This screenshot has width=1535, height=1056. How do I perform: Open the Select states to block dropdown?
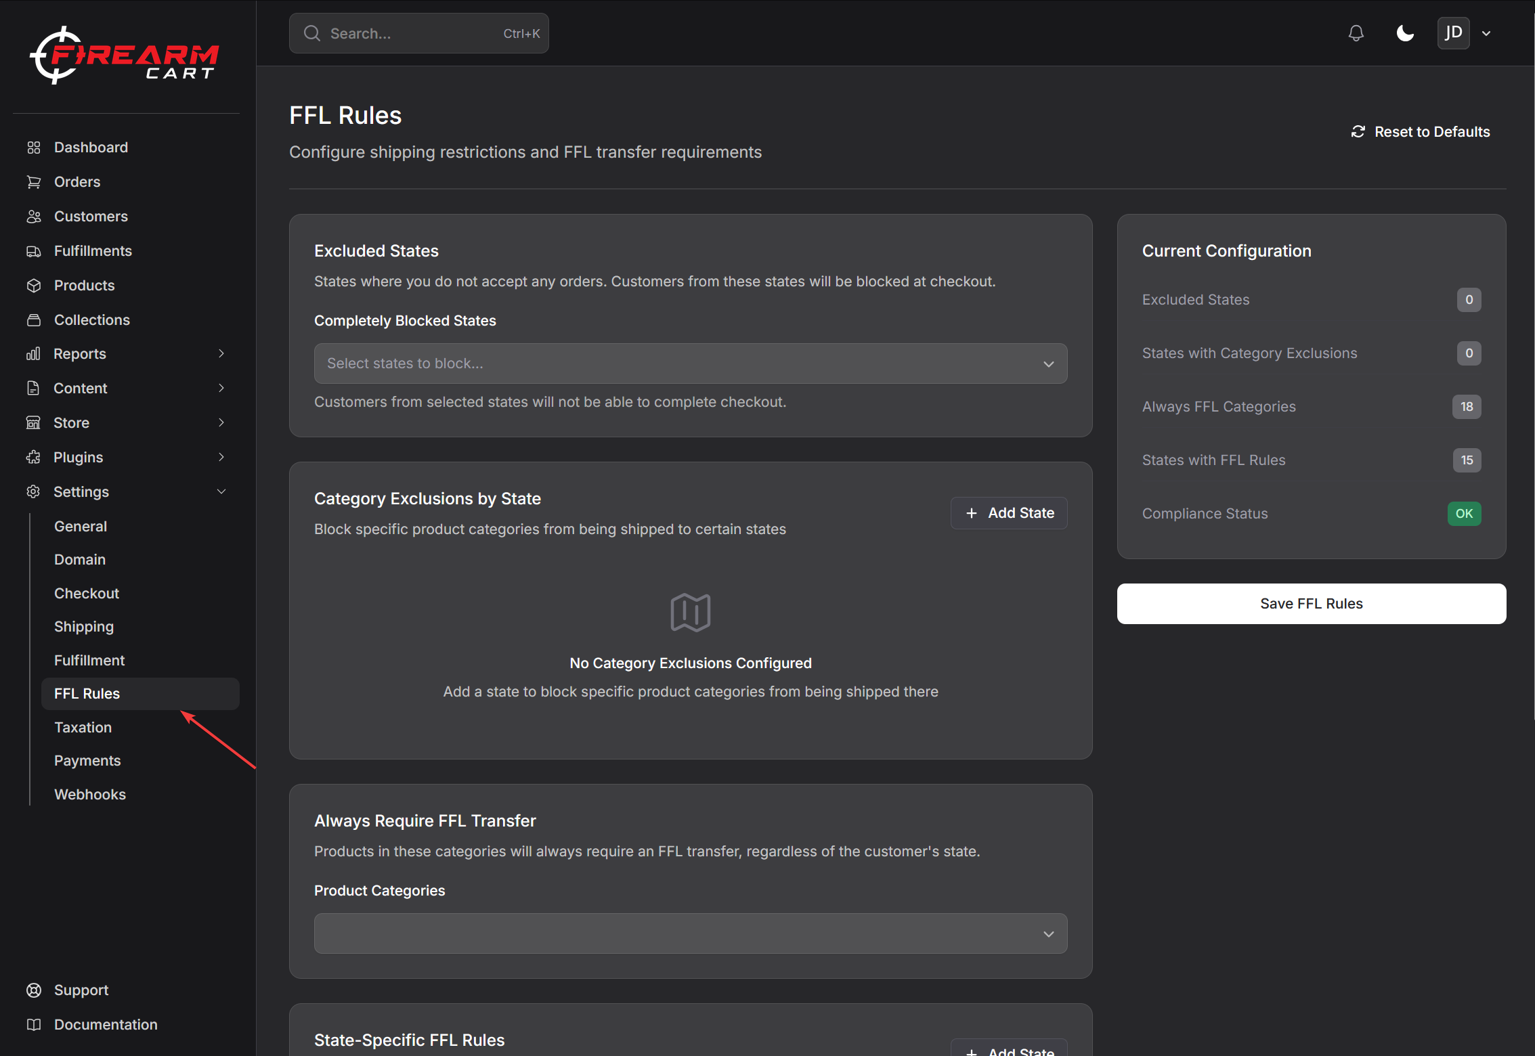click(691, 364)
